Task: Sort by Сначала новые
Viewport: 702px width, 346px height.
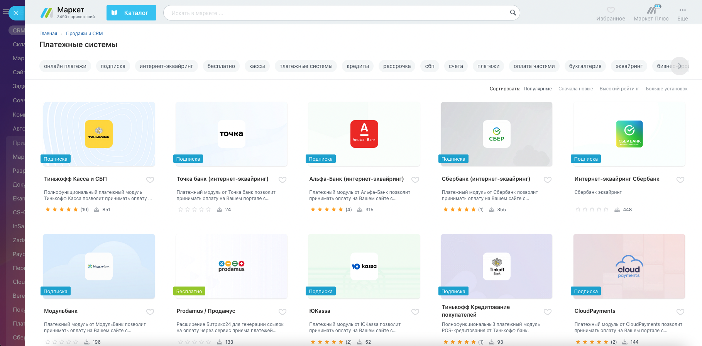Action: pyautogui.click(x=576, y=89)
